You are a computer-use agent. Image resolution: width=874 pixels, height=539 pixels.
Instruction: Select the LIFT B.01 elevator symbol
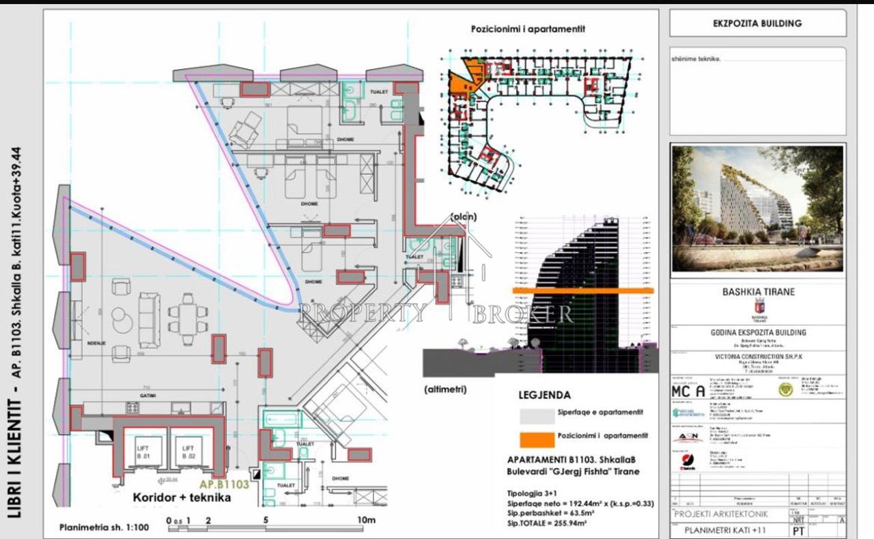(150, 452)
